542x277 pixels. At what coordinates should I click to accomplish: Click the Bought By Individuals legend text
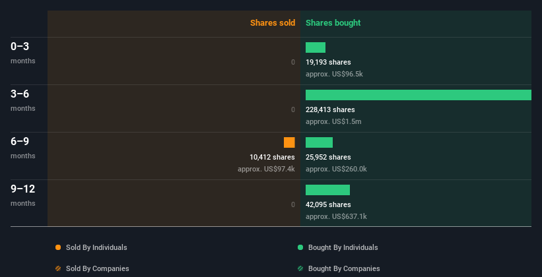(343, 247)
